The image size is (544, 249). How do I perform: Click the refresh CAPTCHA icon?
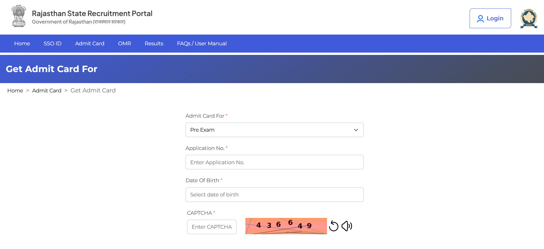click(334, 226)
